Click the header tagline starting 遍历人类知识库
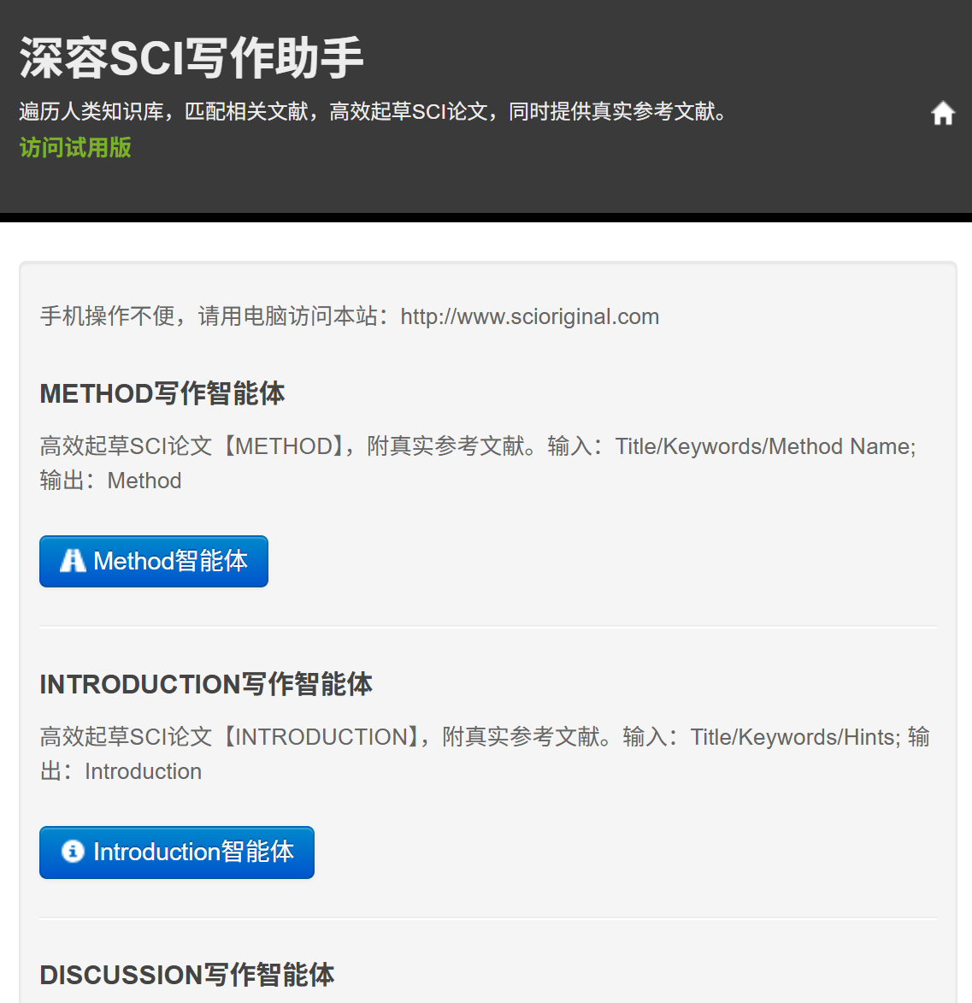The image size is (972, 1003). pyautogui.click(x=374, y=111)
